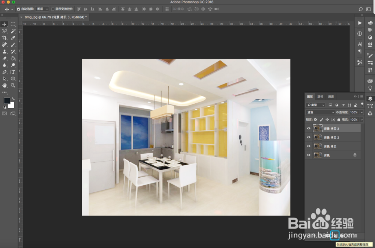Select the Healing Brush bandage tool
This screenshot has height=248, width=375.
click(4, 45)
